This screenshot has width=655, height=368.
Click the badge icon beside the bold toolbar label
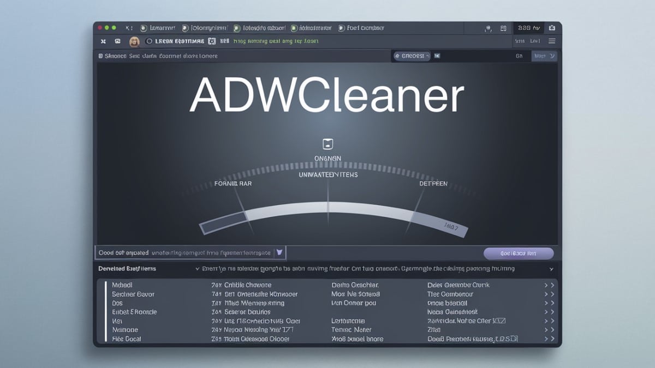click(x=212, y=41)
